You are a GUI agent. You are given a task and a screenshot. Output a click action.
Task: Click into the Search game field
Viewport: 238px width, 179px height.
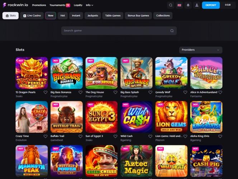coord(119,31)
